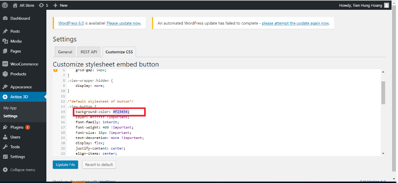Click the user avatar at top right
This screenshot has height=183, width=398.
click(x=387, y=6)
